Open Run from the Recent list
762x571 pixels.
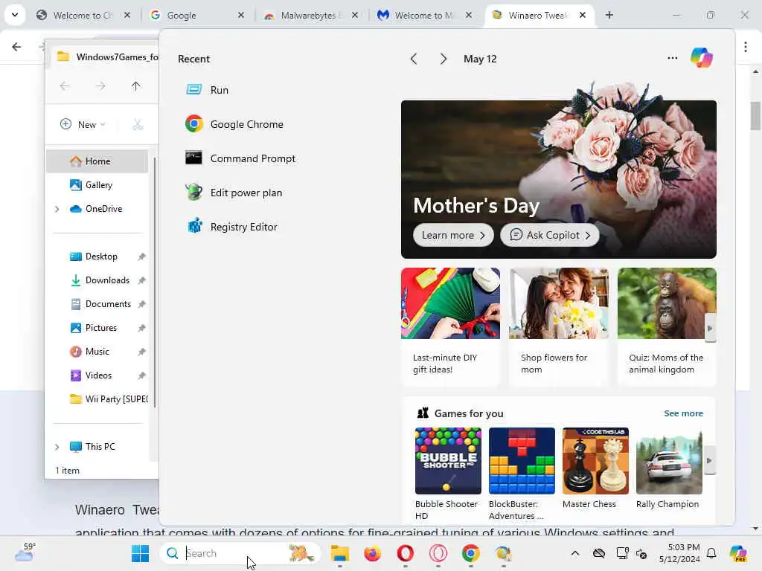(x=207, y=90)
